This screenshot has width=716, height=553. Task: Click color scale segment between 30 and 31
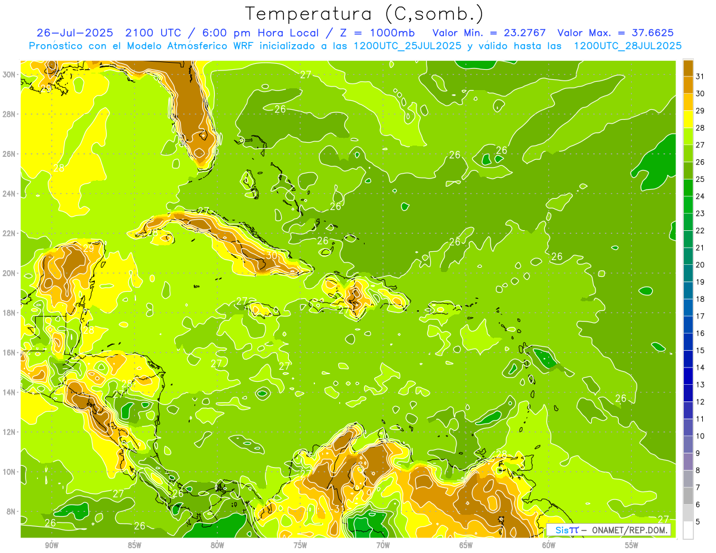[x=689, y=85]
